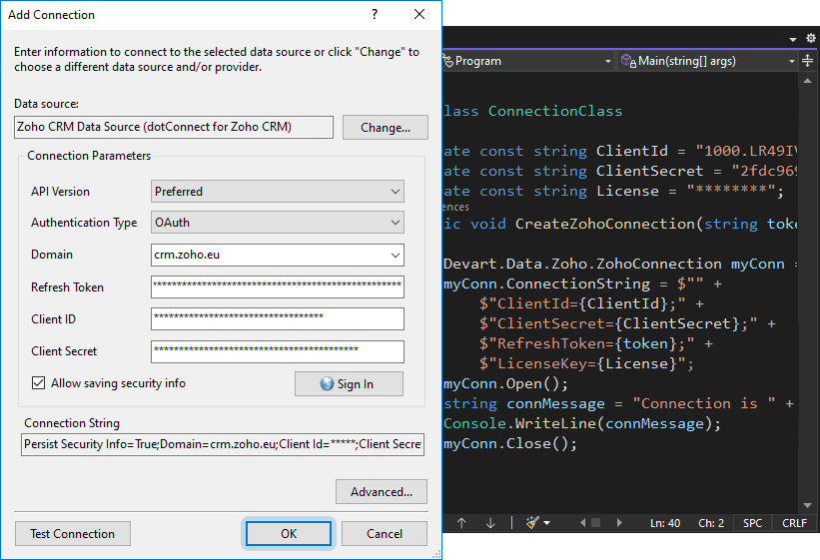This screenshot has width=820, height=560.
Task: Click the Program class icon in dropdown
Action: point(448,61)
